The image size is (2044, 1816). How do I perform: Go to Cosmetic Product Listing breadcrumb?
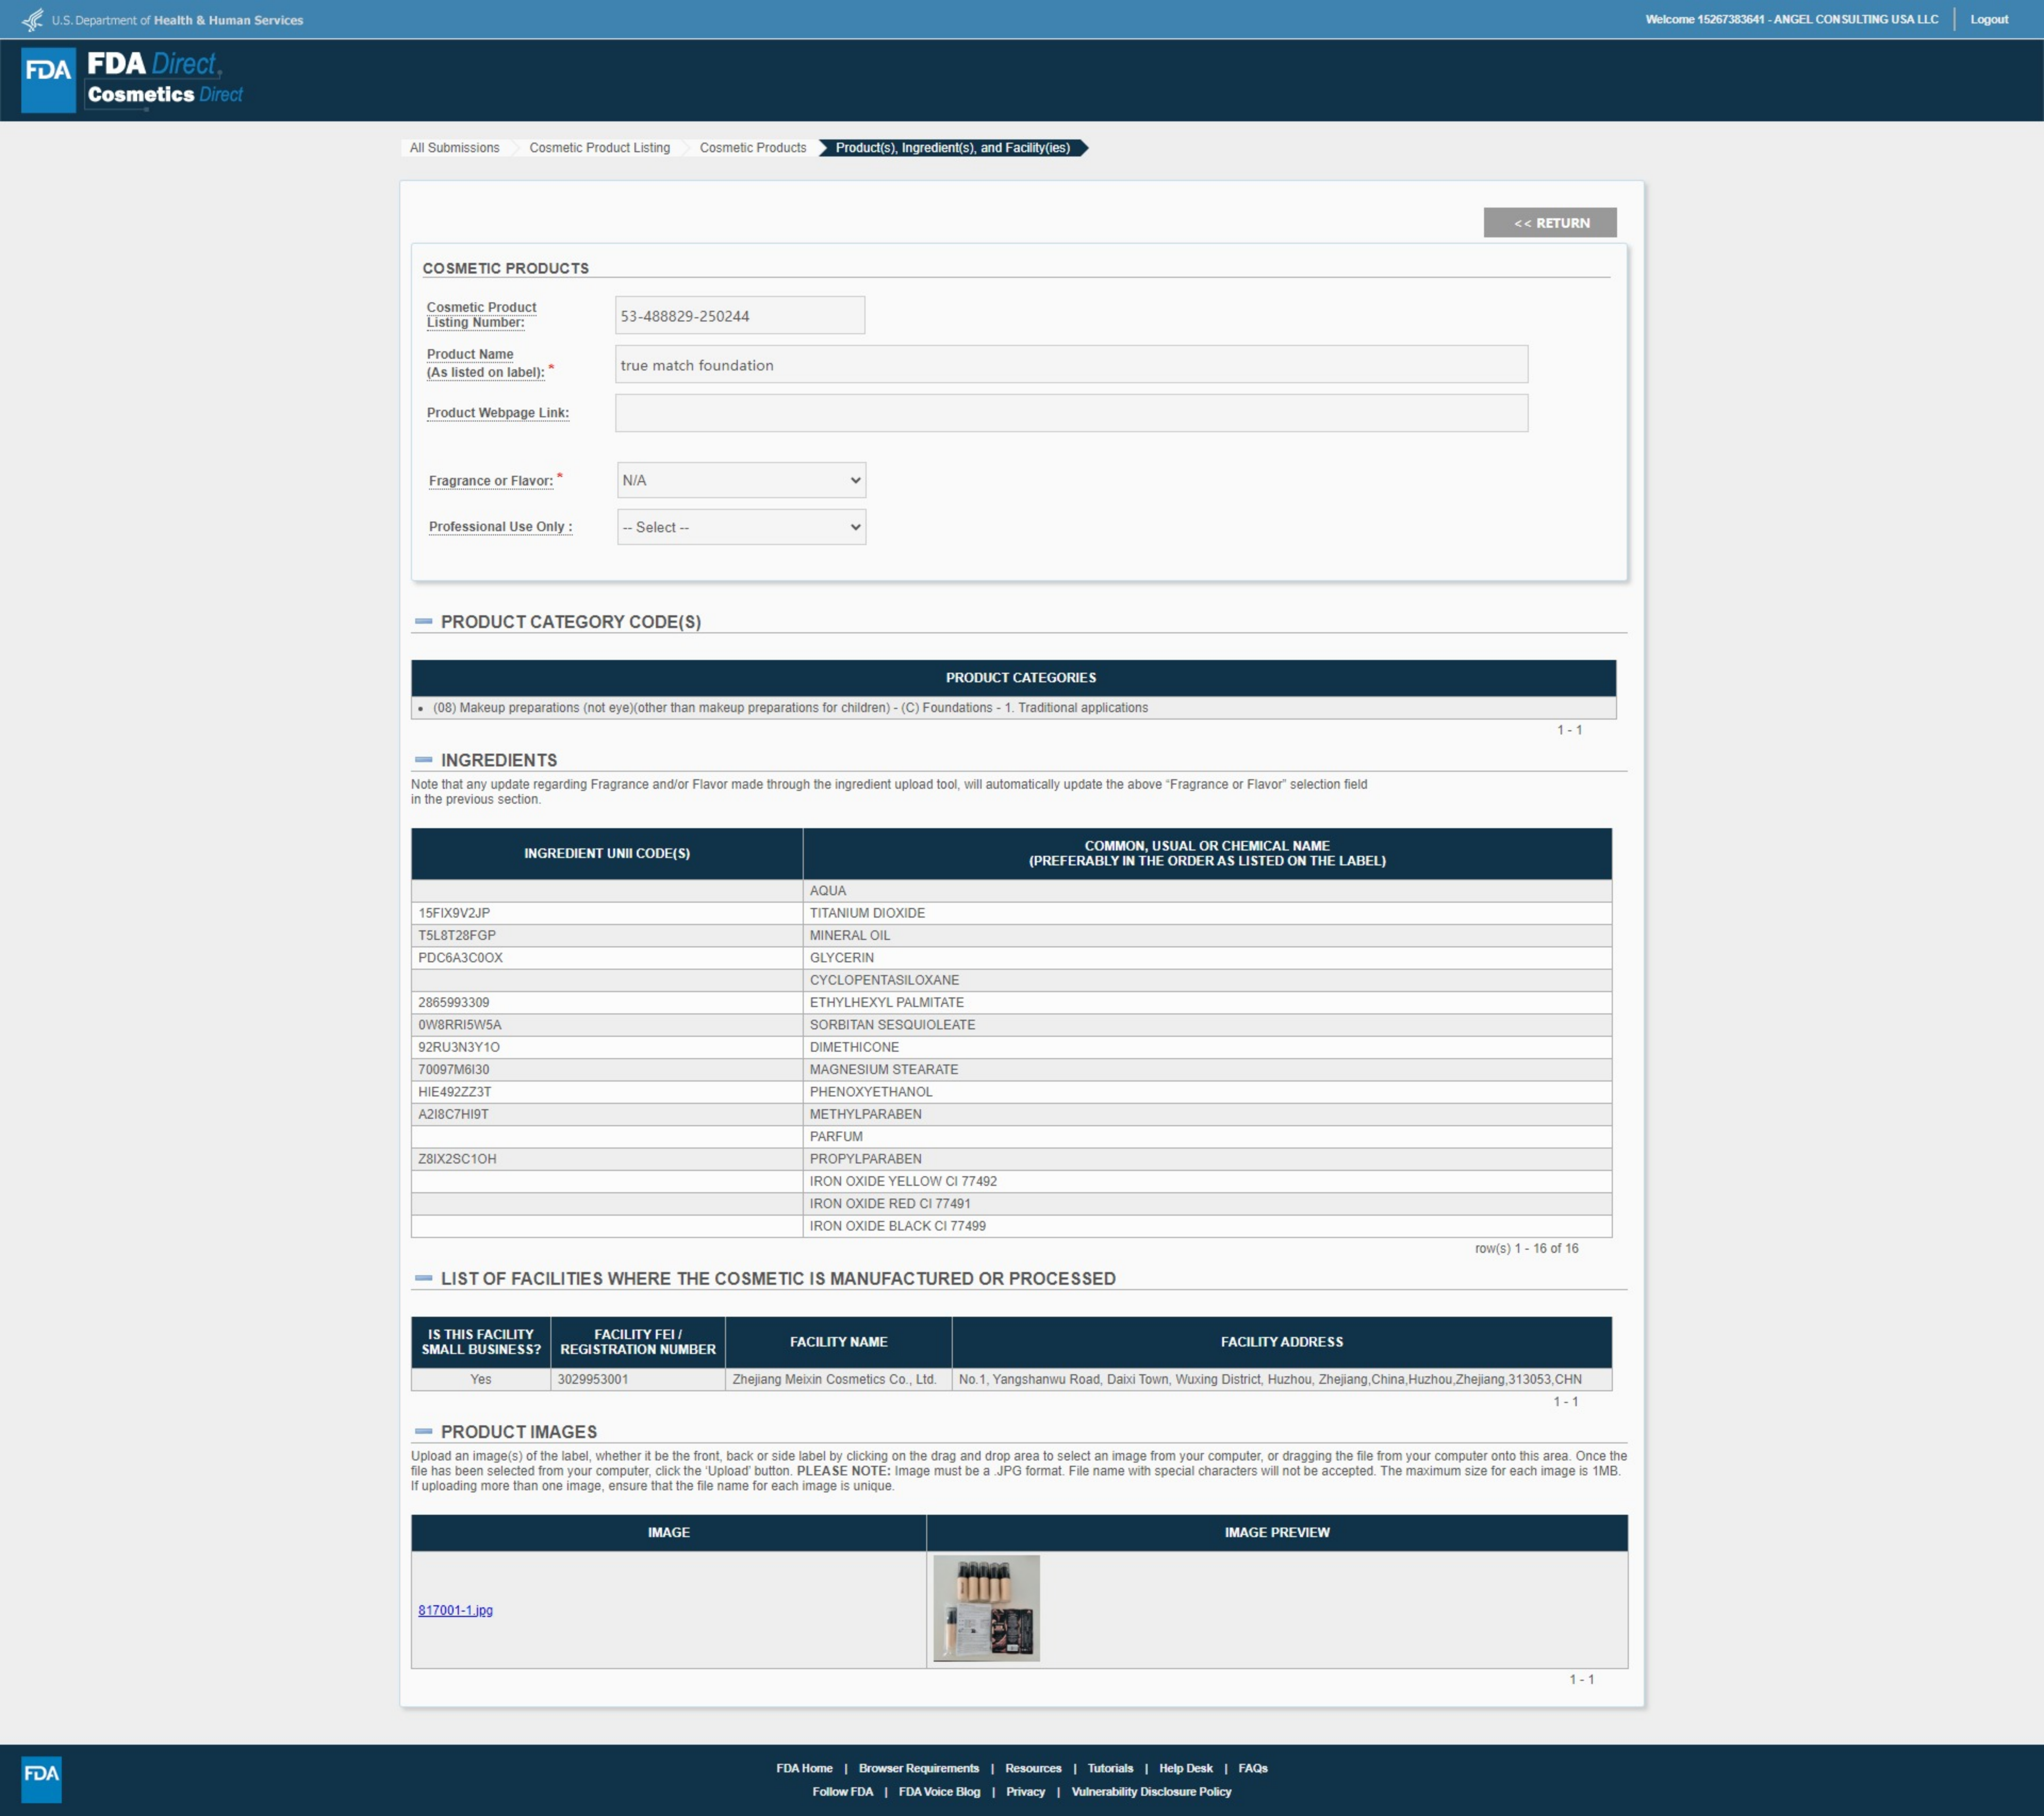point(599,148)
